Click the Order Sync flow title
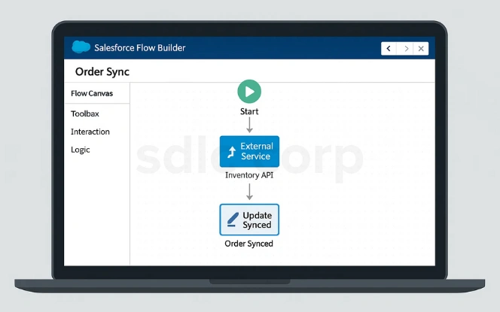This screenshot has height=312, width=500. click(102, 71)
